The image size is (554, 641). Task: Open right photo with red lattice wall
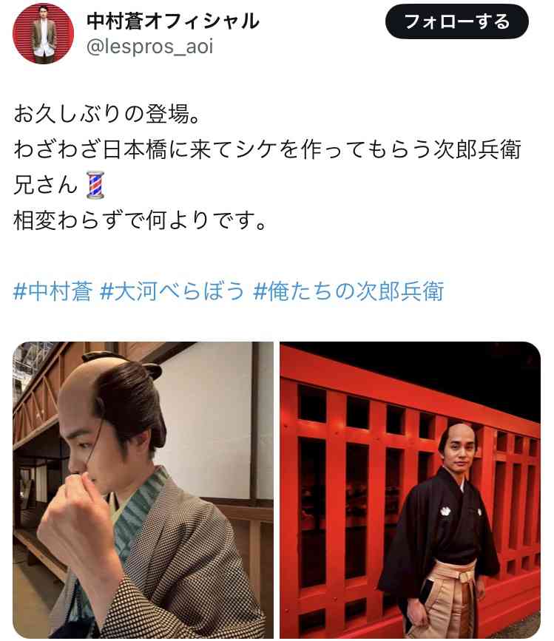(x=410, y=489)
